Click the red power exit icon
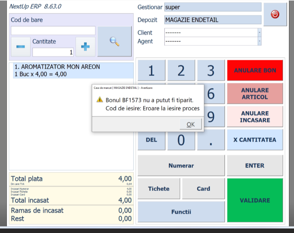 (275, 15)
